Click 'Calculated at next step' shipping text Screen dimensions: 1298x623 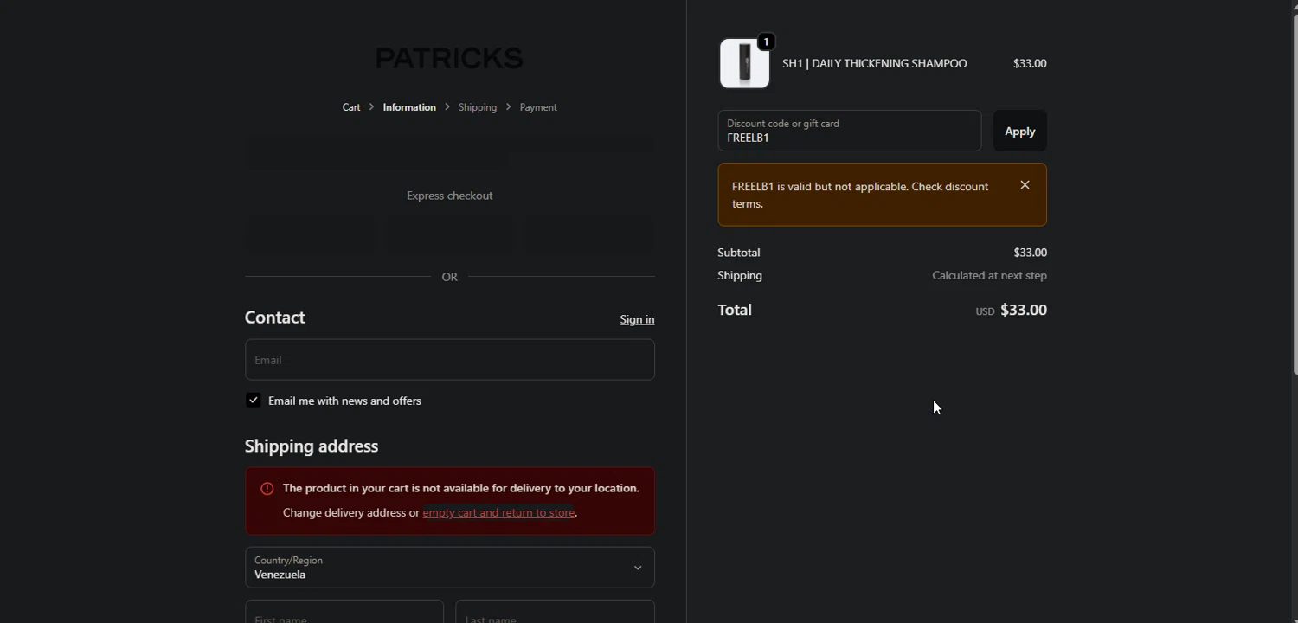tap(989, 275)
